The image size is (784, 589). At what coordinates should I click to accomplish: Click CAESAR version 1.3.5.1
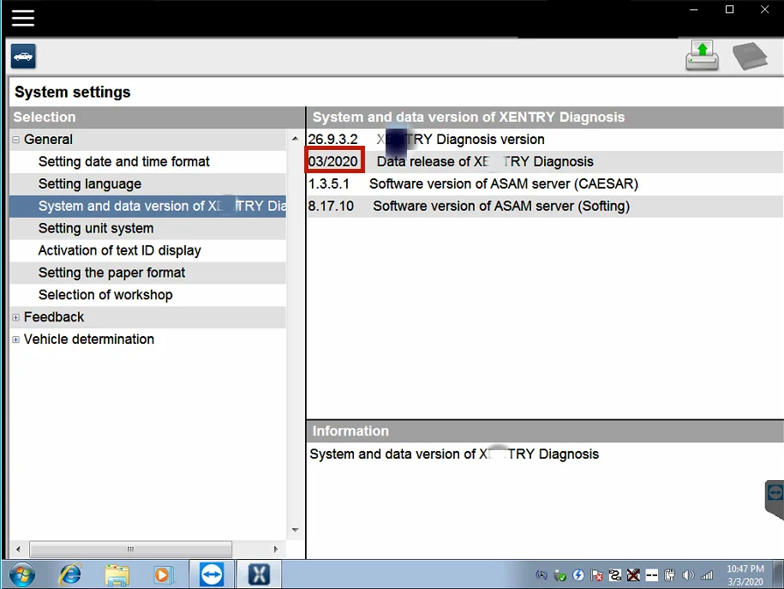328,183
